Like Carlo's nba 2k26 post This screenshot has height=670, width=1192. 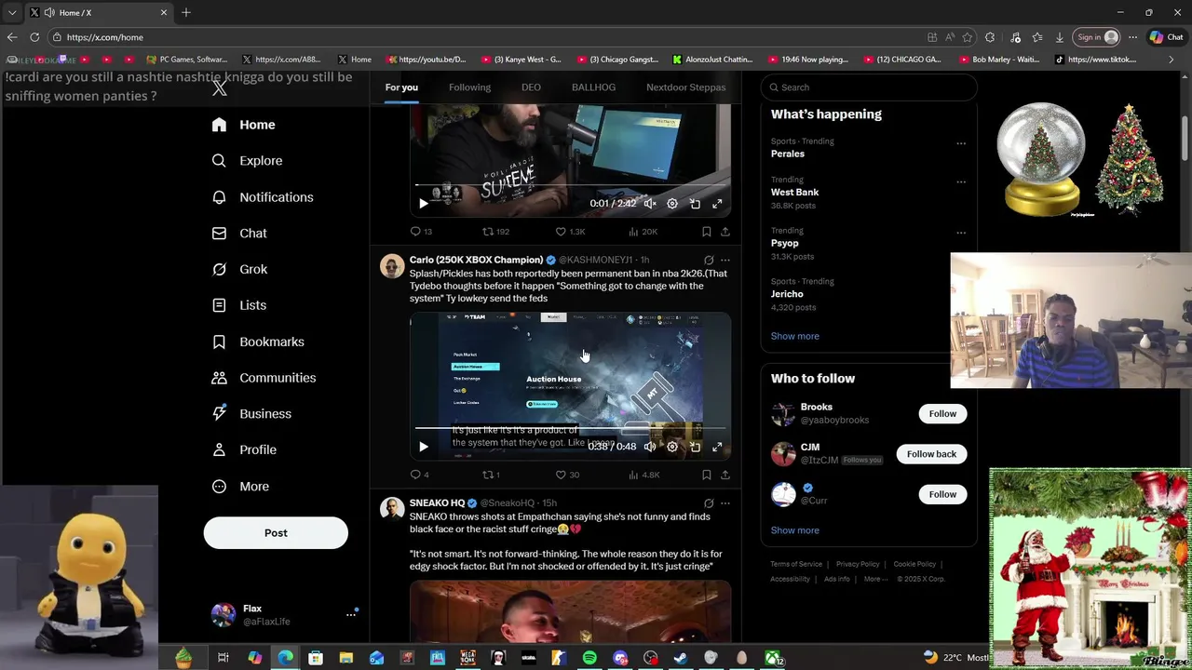(561, 475)
